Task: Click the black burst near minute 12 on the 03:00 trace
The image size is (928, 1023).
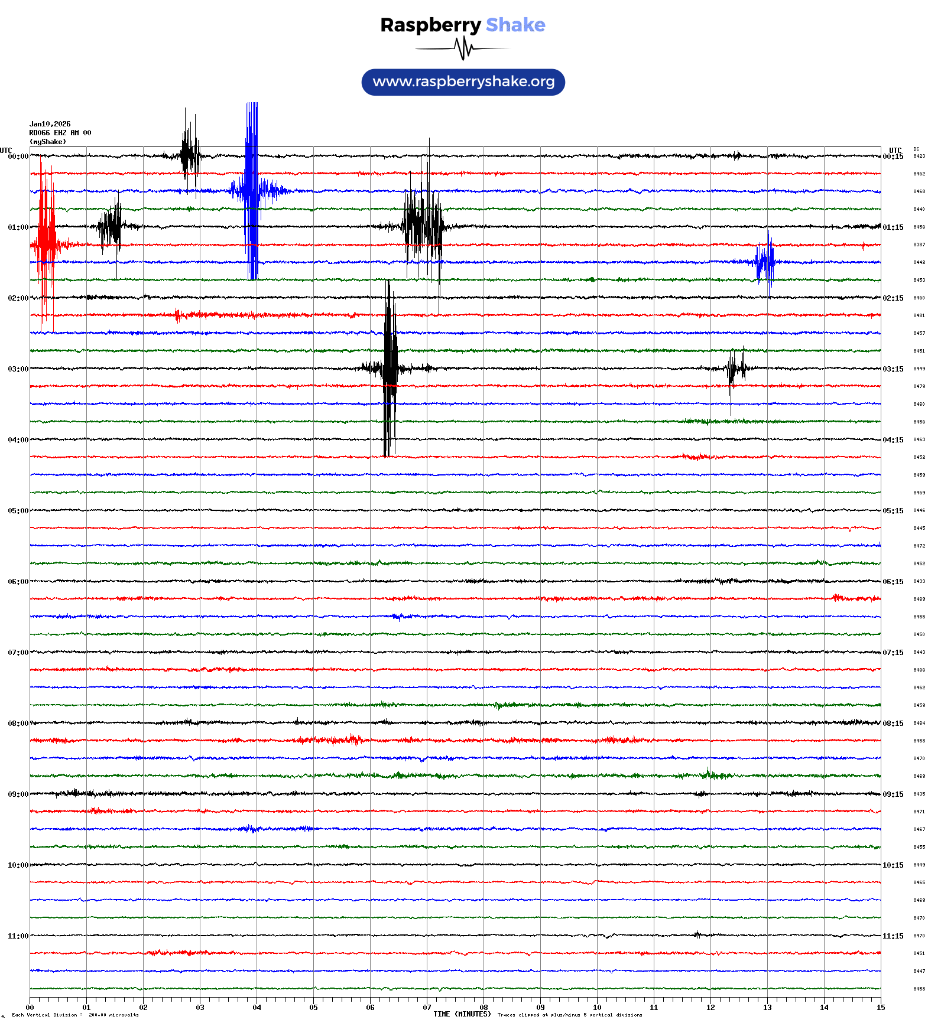Action: click(x=735, y=369)
